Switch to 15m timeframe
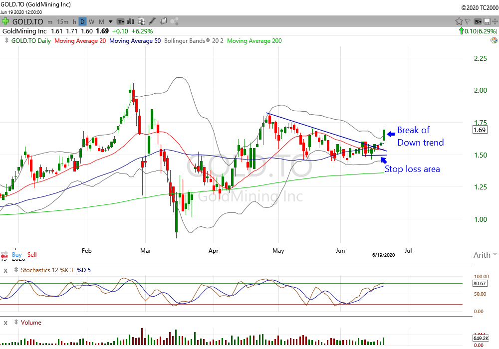 coord(63,22)
